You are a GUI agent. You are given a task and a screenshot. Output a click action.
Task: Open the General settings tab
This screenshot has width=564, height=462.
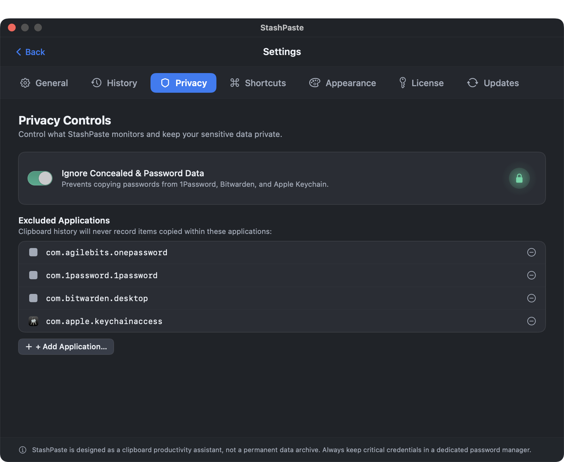[x=44, y=83]
